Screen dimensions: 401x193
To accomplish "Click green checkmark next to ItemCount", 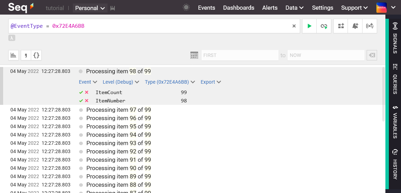I will [81, 92].
